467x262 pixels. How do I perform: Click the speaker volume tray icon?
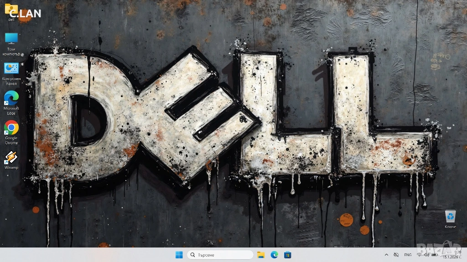pyautogui.click(x=426, y=255)
